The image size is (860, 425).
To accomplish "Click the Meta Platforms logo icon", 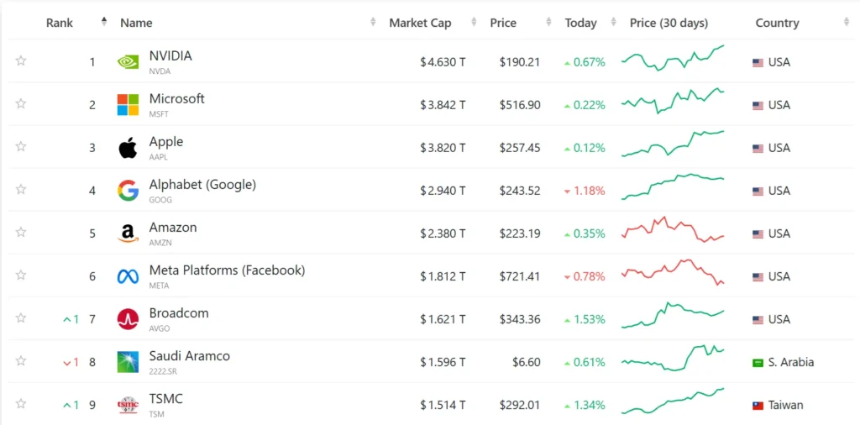I will click(x=128, y=276).
